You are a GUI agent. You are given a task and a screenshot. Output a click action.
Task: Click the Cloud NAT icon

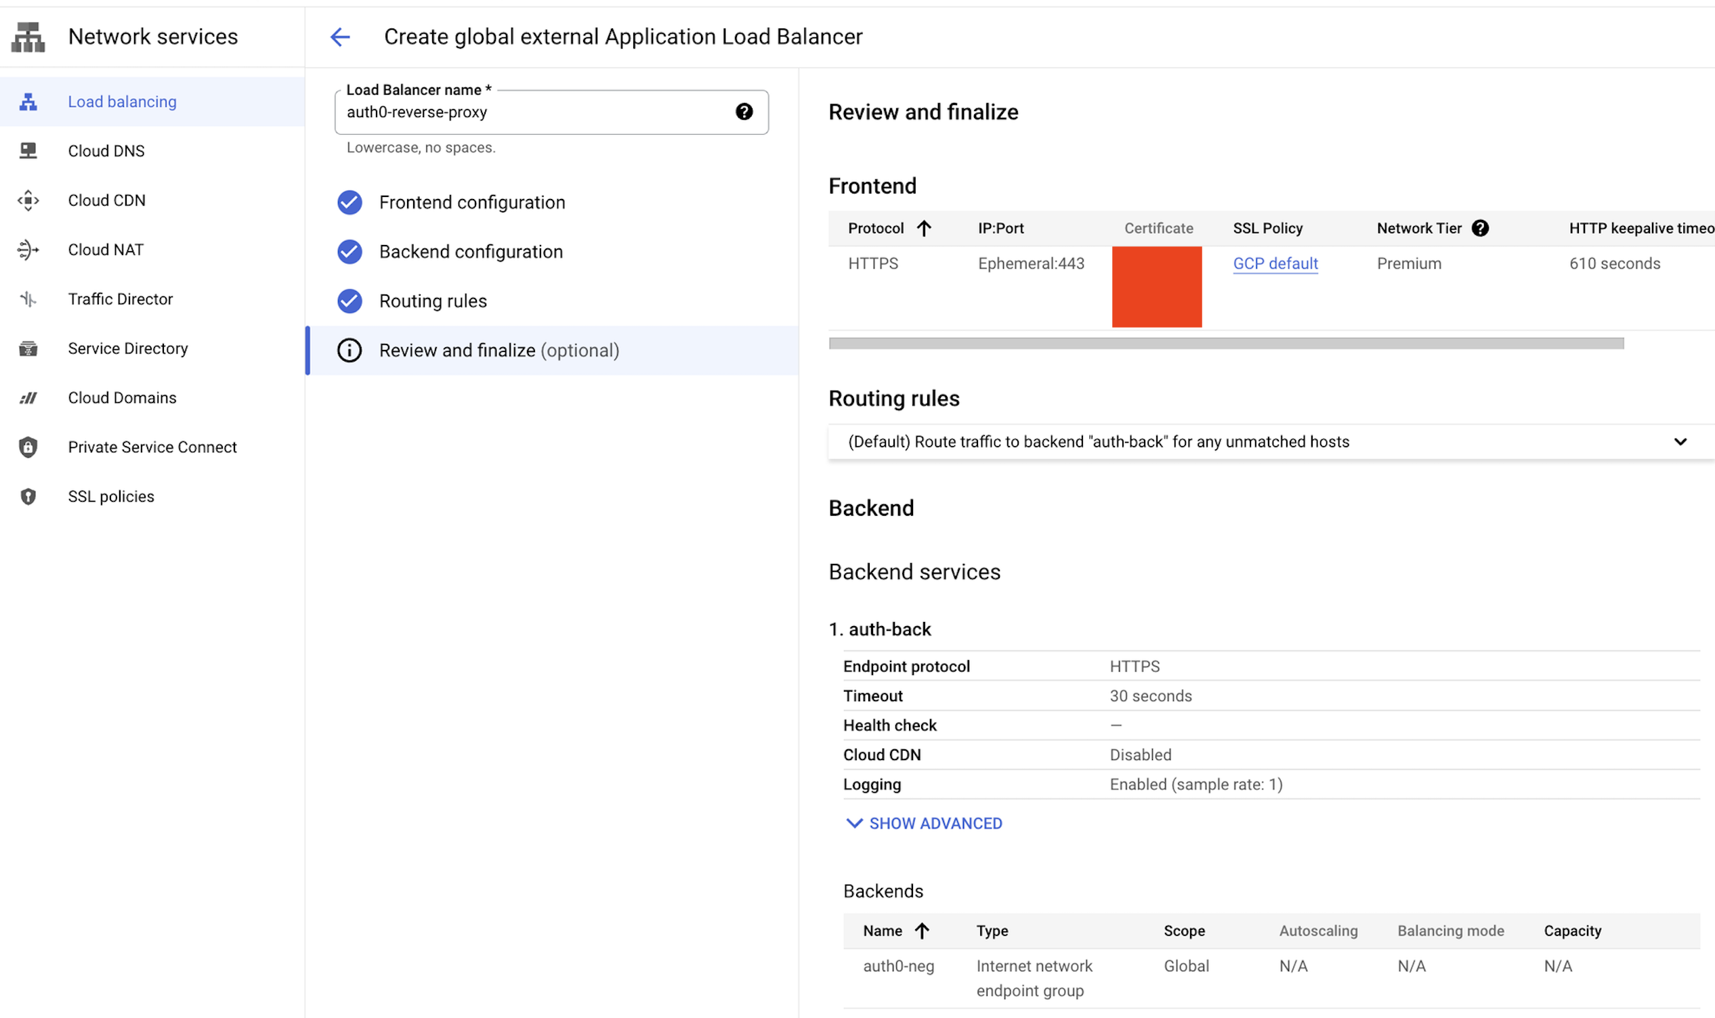coord(28,250)
